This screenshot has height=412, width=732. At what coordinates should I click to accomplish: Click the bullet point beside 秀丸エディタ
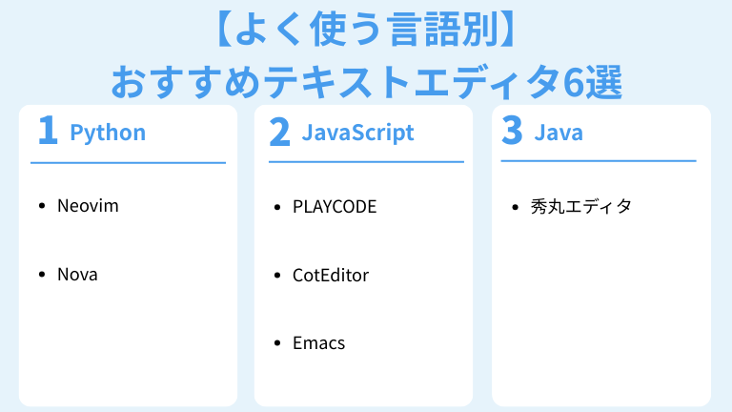[515, 206]
